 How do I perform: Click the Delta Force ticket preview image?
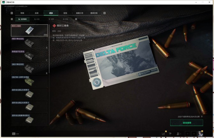pos(121,63)
